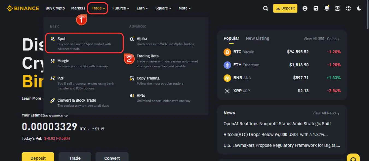Collapse the Trade dropdown menu
The image size is (369, 161).
click(98, 8)
